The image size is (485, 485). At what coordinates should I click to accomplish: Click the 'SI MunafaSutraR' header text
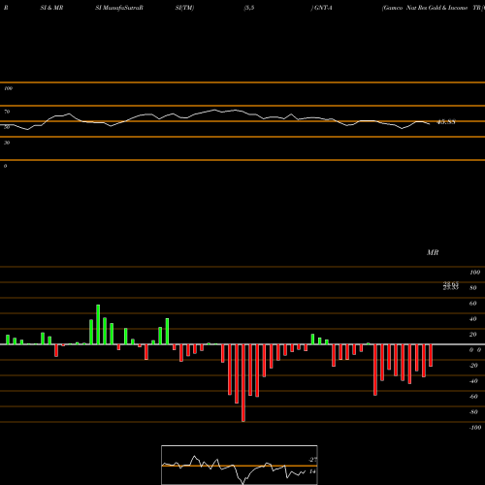tap(119, 8)
